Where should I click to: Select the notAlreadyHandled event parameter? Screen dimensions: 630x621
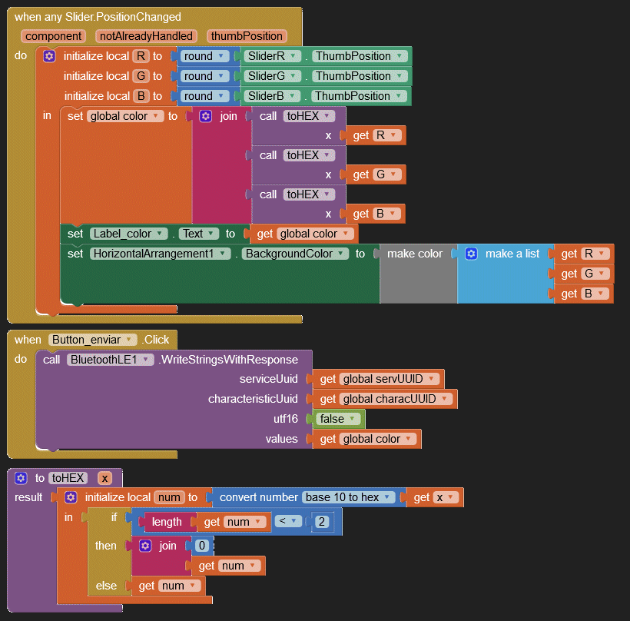pos(146,36)
